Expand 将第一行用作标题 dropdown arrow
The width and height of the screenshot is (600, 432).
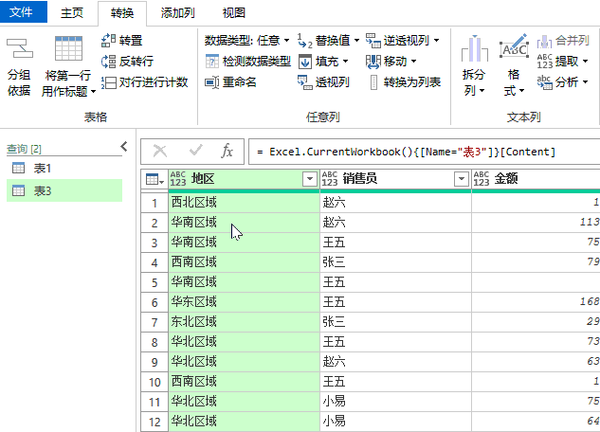click(93, 91)
